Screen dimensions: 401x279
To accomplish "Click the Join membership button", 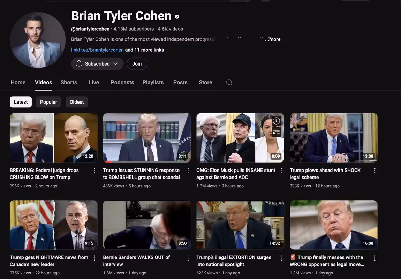I will (x=137, y=64).
